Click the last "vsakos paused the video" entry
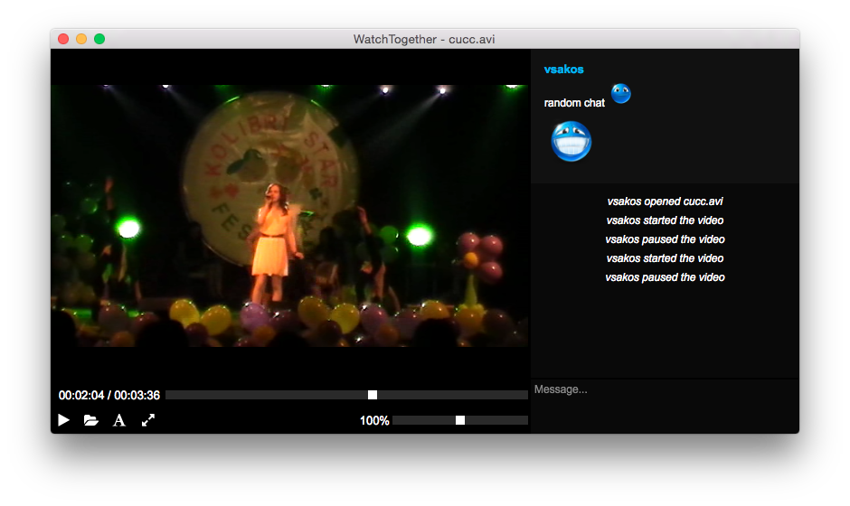850x506 pixels. (665, 277)
